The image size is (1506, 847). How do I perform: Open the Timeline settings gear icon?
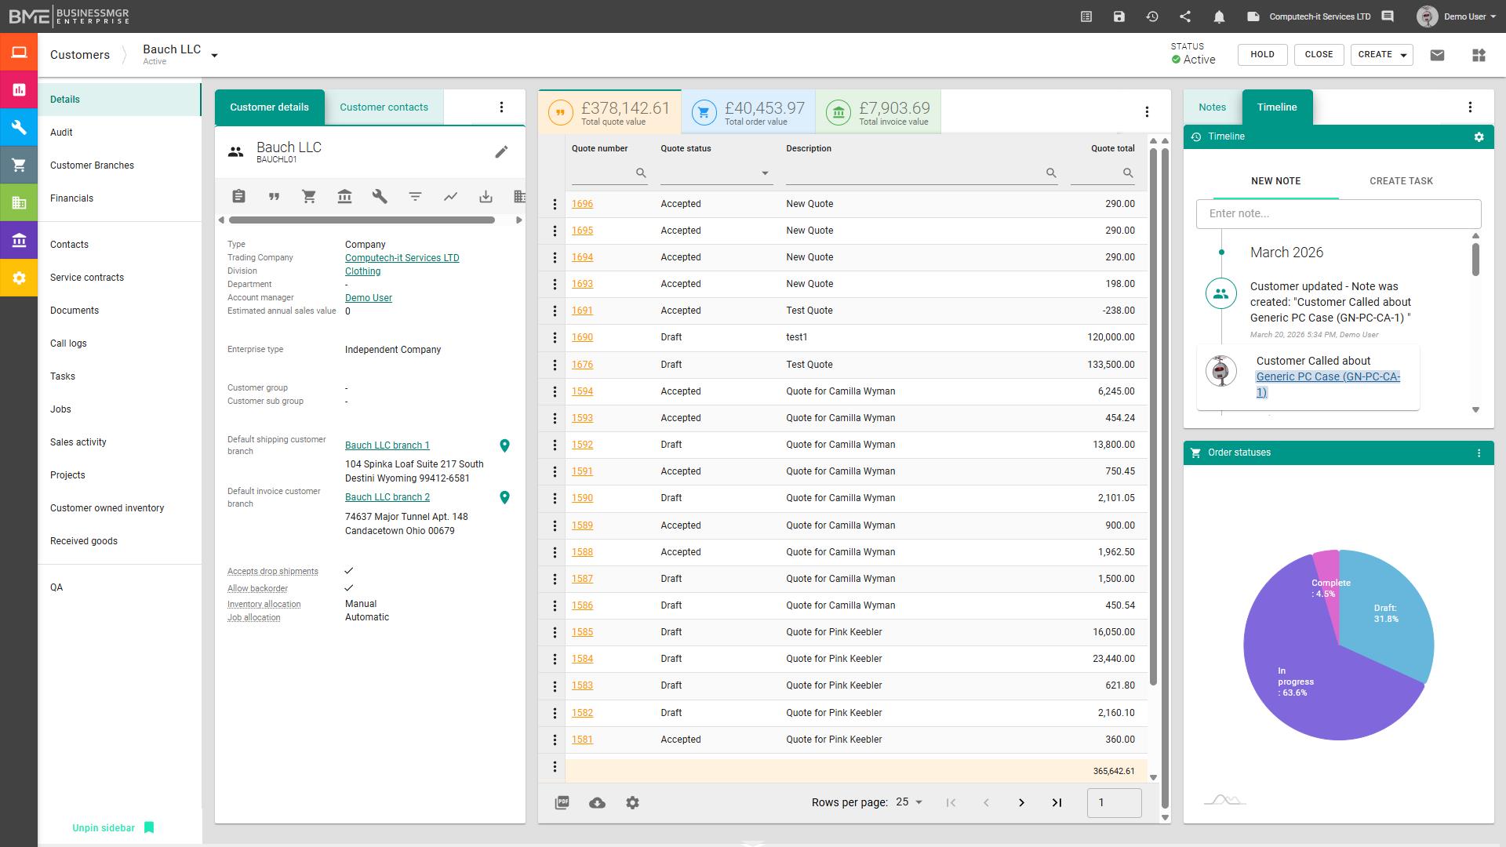click(1479, 136)
